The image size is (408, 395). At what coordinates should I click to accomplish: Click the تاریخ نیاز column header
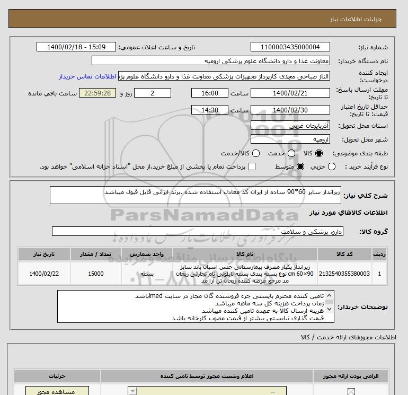pyautogui.click(x=44, y=254)
